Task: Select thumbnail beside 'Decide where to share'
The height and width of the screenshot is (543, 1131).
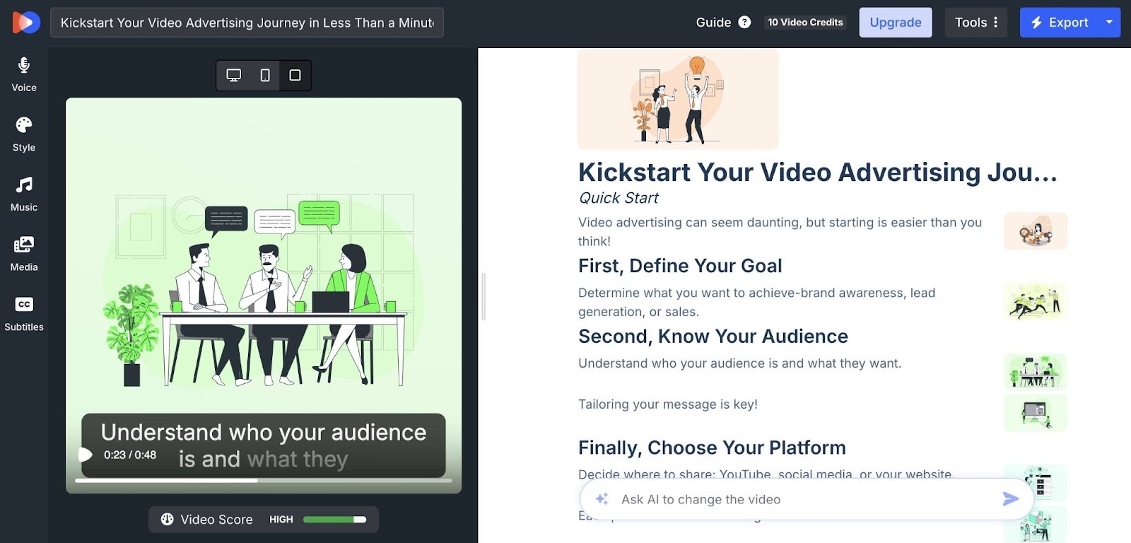Action: pyautogui.click(x=1036, y=483)
